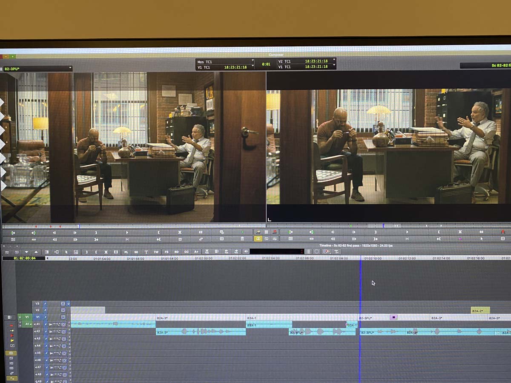Set Mark In point in source monitor
The image size is (511, 383).
coord(96,232)
